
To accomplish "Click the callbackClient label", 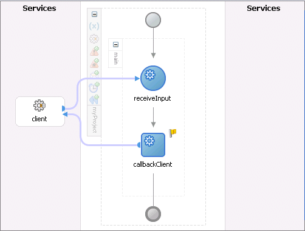I will [x=152, y=164].
